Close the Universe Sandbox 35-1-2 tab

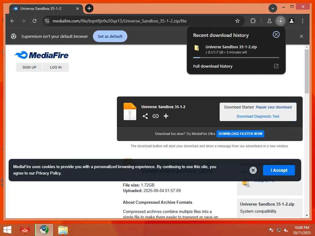[77, 9]
